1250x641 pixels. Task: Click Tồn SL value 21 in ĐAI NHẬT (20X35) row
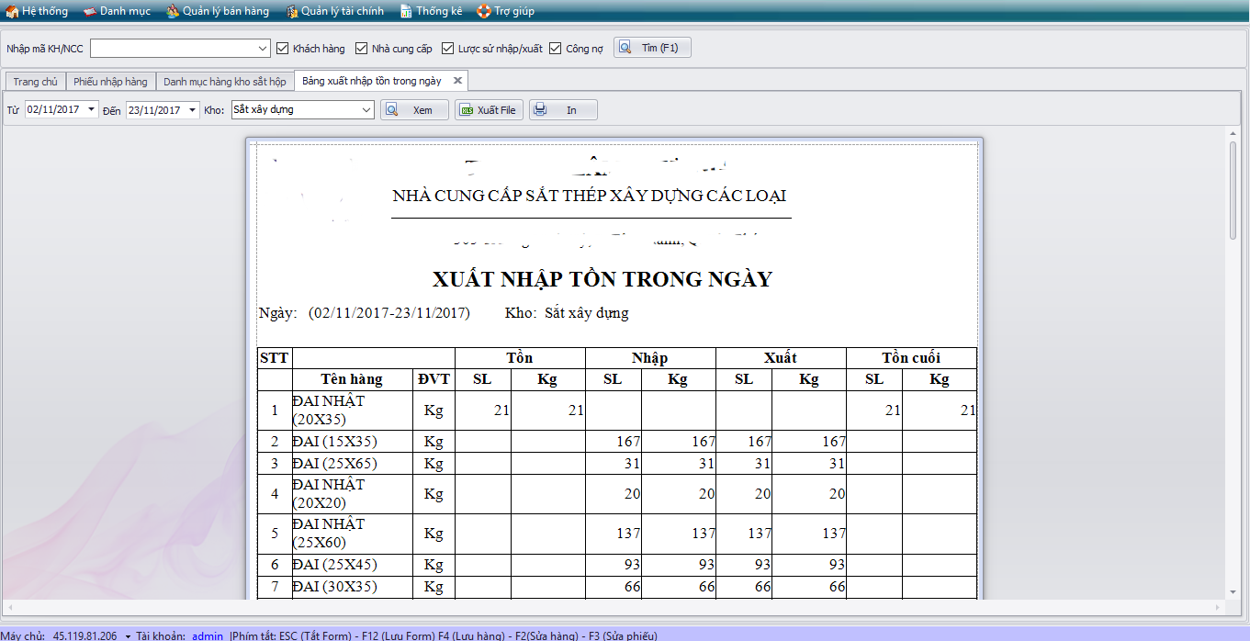click(x=501, y=410)
